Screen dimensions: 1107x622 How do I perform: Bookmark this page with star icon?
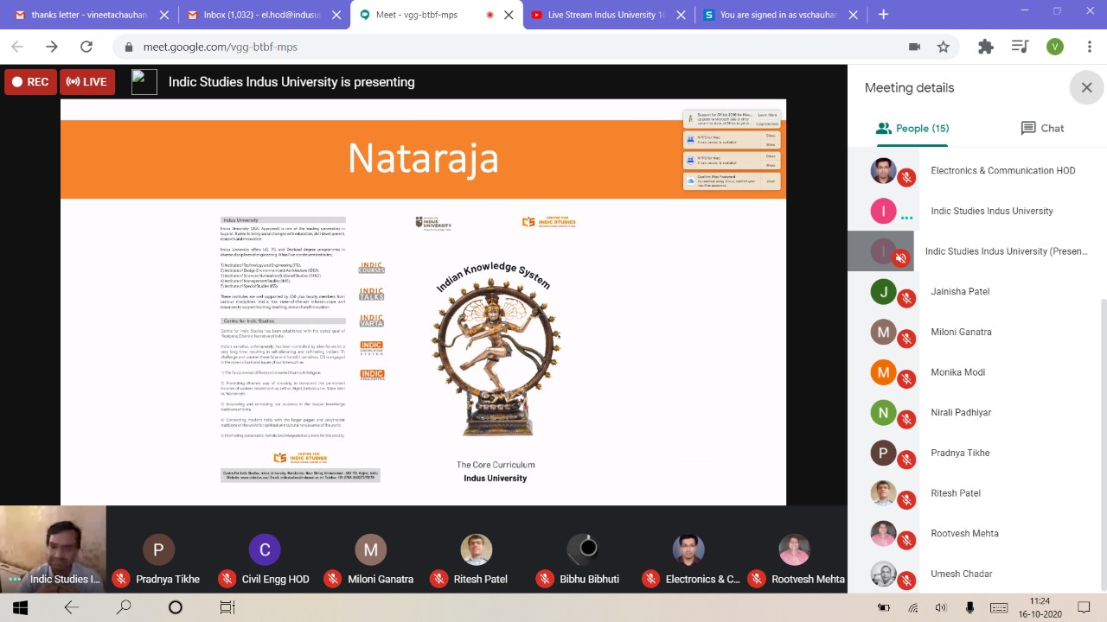point(944,47)
